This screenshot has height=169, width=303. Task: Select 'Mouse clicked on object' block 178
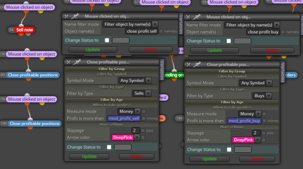tap(31, 99)
